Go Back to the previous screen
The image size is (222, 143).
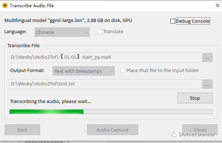(x=22, y=130)
